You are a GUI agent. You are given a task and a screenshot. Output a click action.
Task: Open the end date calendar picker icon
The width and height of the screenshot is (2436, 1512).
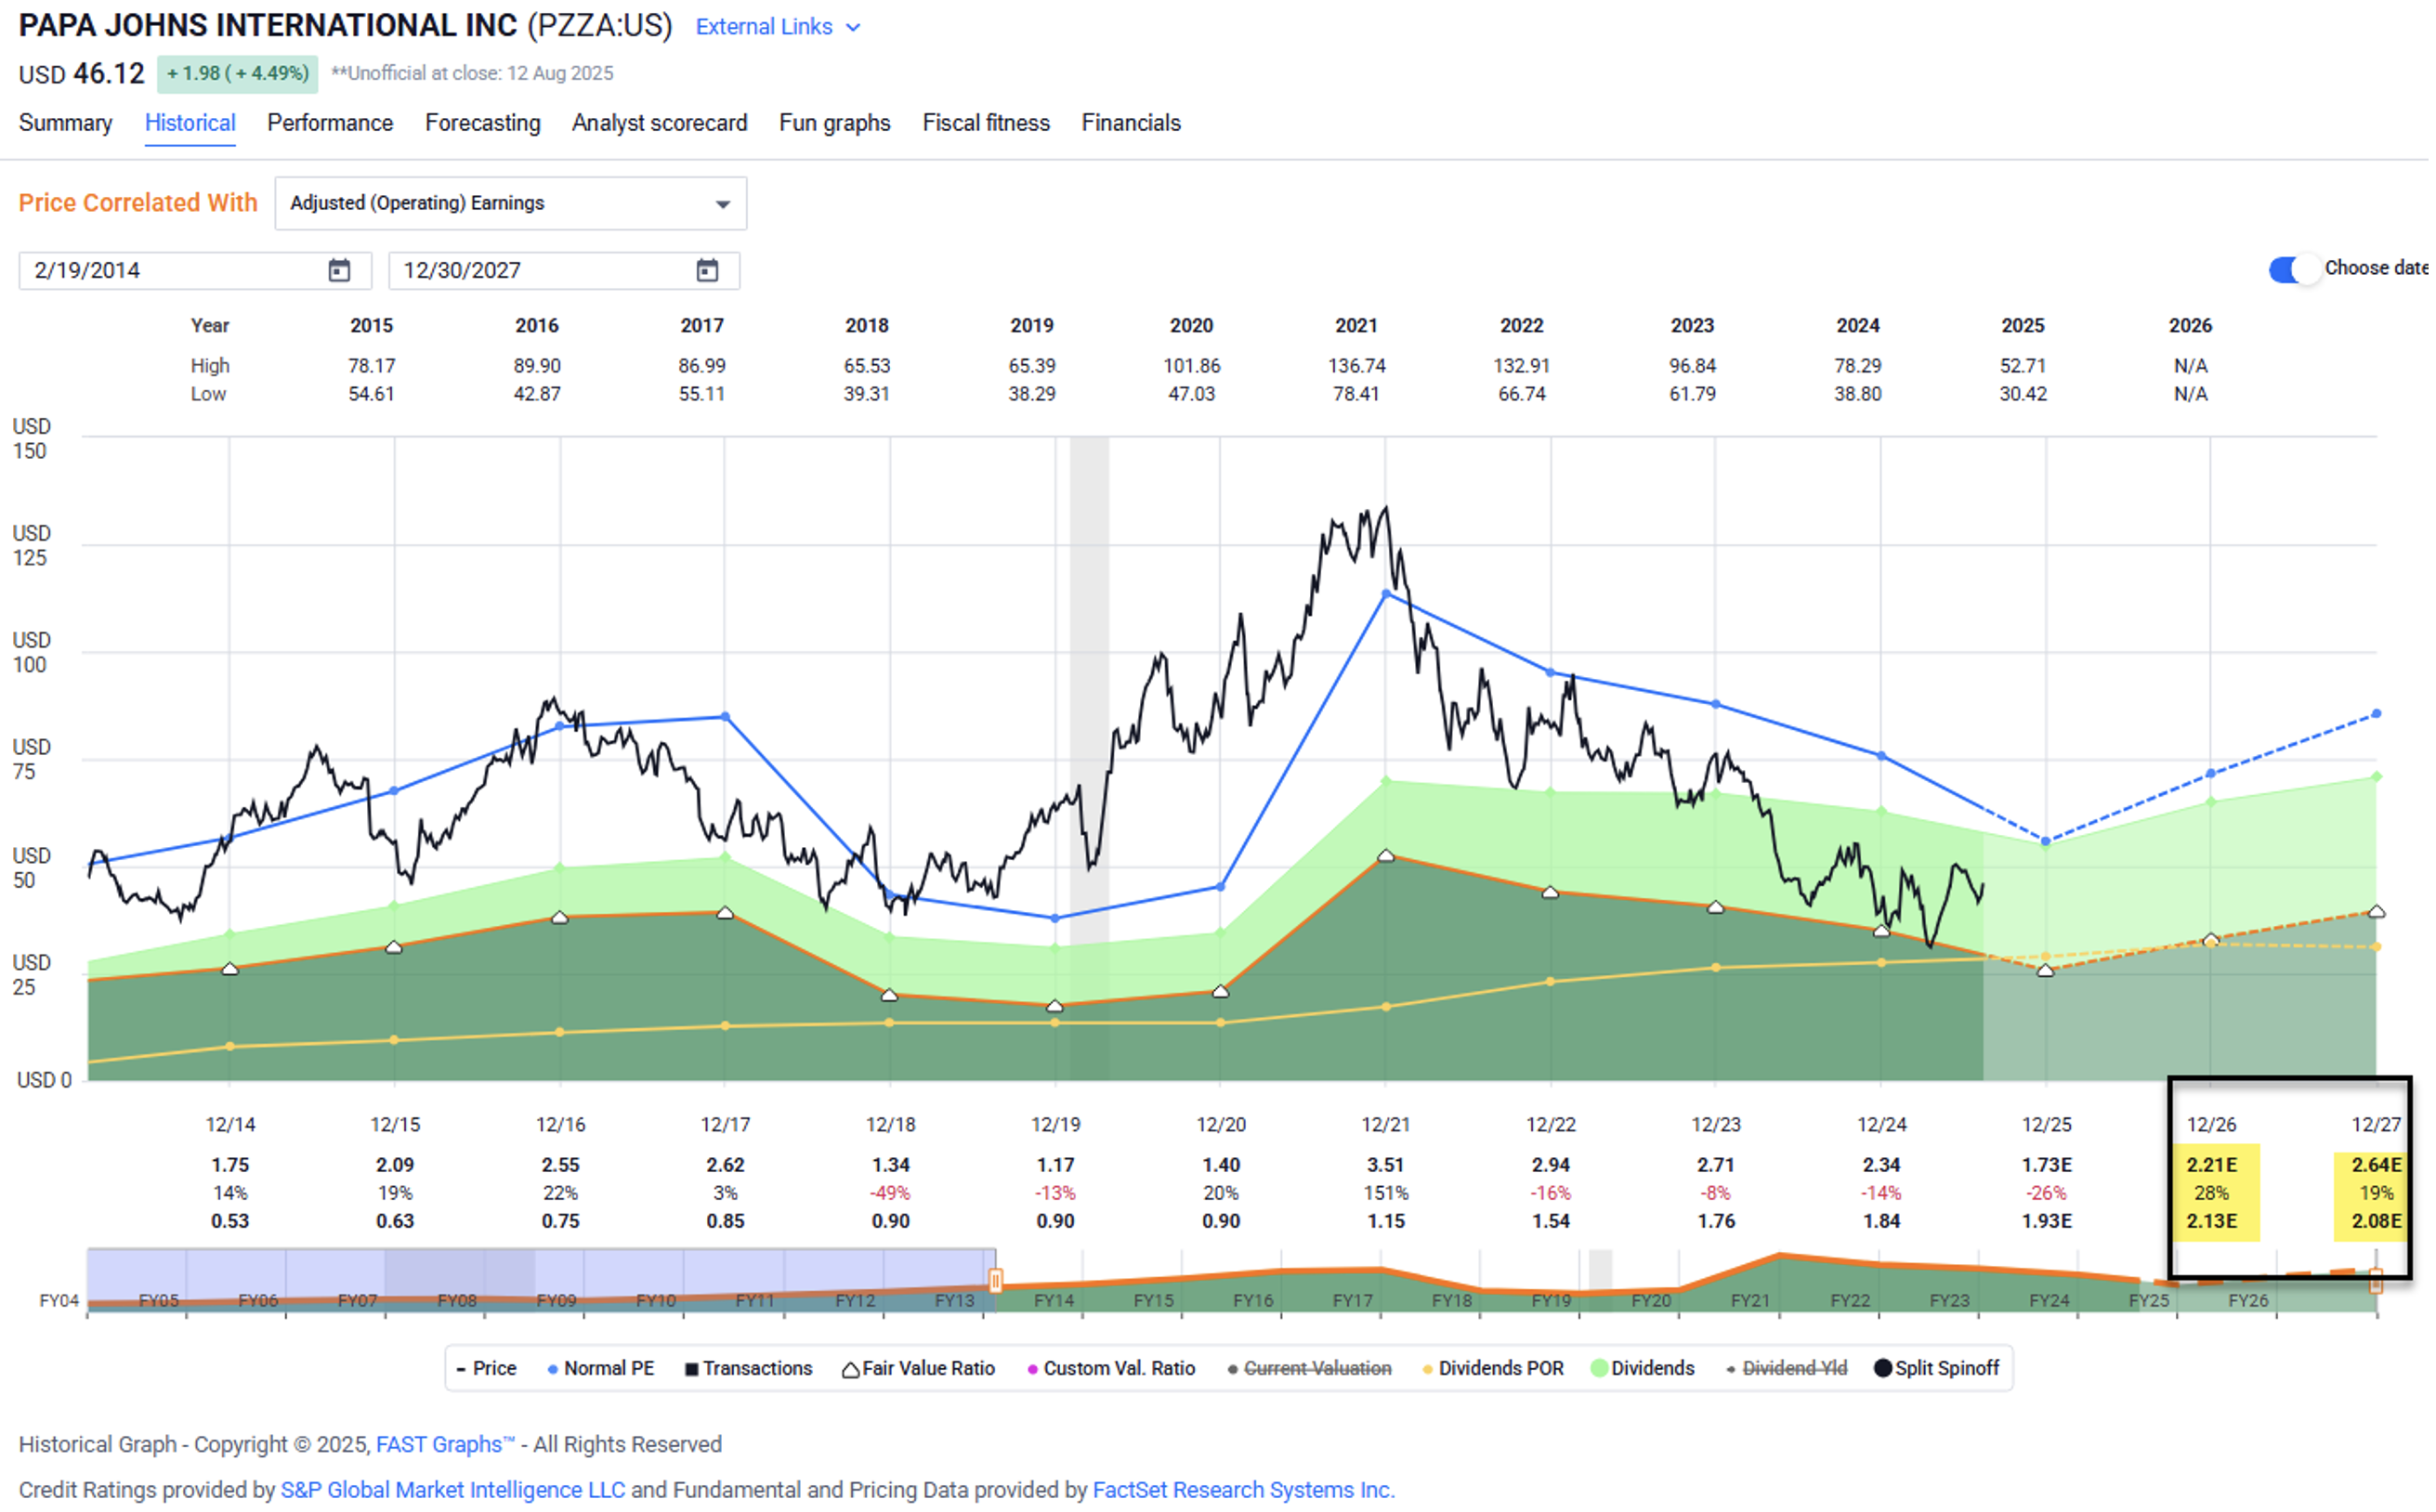point(707,270)
